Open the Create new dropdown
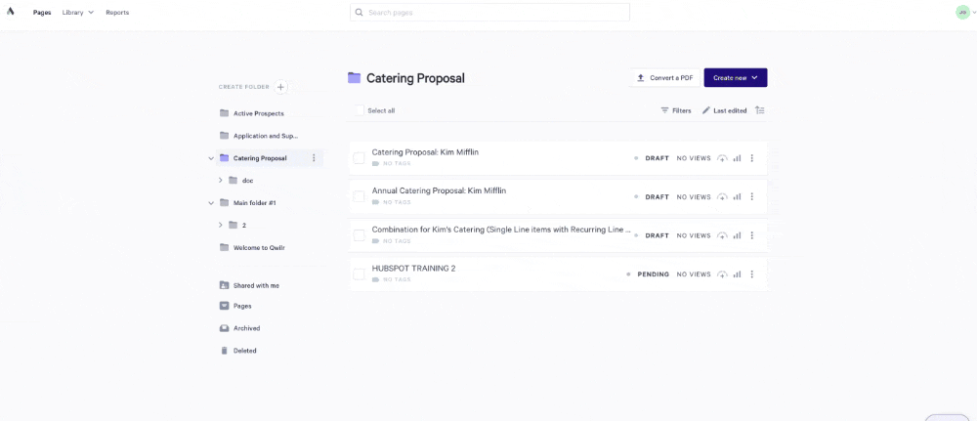Image resolution: width=977 pixels, height=421 pixels. point(736,78)
